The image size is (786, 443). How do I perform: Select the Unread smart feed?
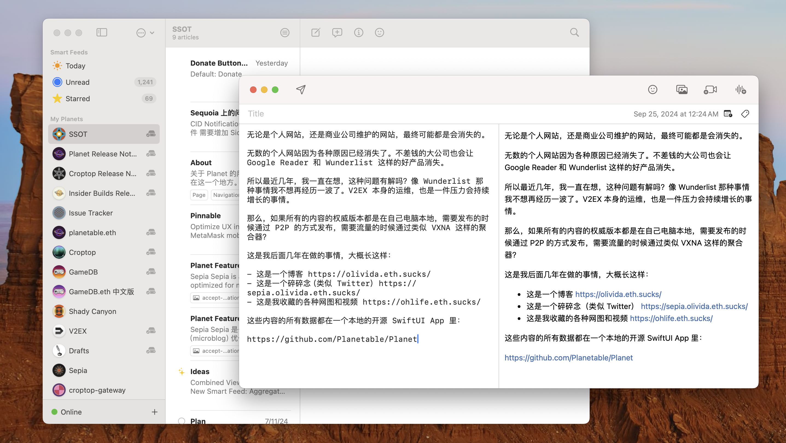[x=77, y=82]
